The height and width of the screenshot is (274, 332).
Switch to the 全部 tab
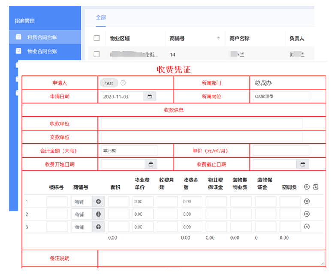coord(100,18)
